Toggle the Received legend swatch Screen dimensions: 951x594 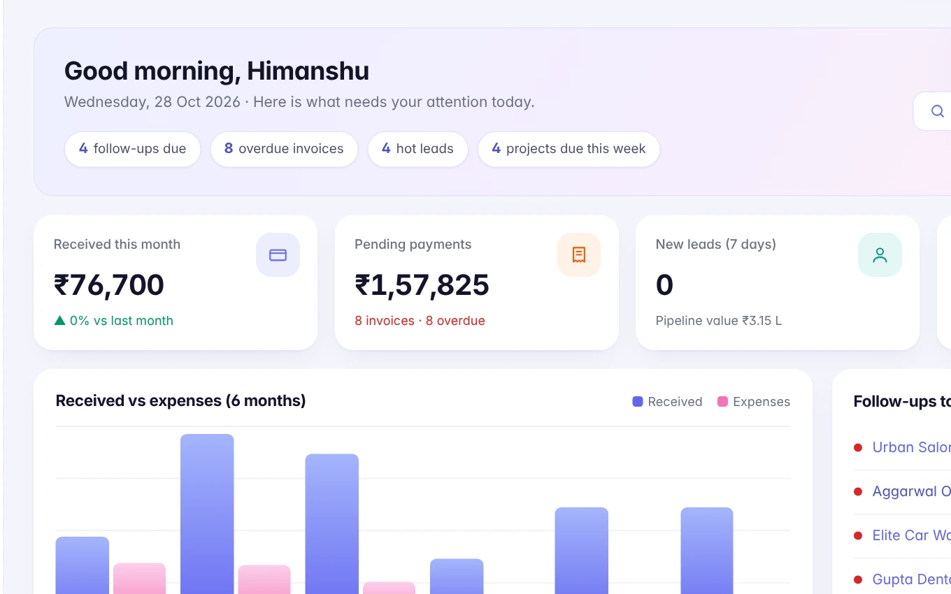638,402
